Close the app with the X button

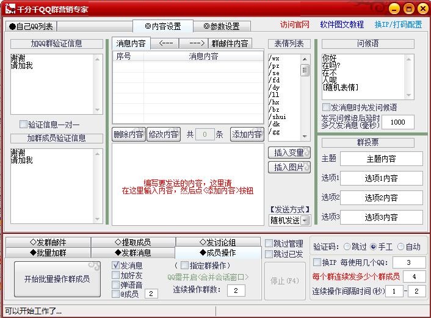tap(423, 9)
